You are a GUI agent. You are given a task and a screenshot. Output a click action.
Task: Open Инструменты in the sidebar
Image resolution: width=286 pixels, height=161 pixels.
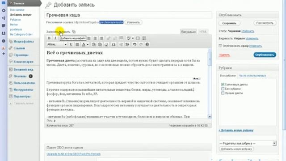coord(23,90)
